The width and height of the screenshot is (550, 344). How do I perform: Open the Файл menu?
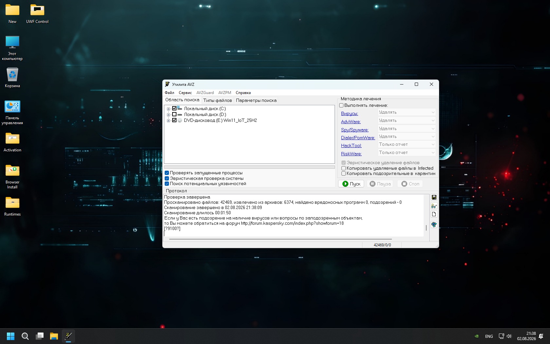click(169, 93)
